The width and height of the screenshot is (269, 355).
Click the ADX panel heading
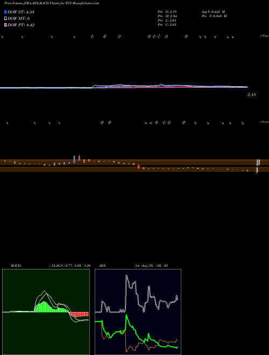click(x=103, y=266)
